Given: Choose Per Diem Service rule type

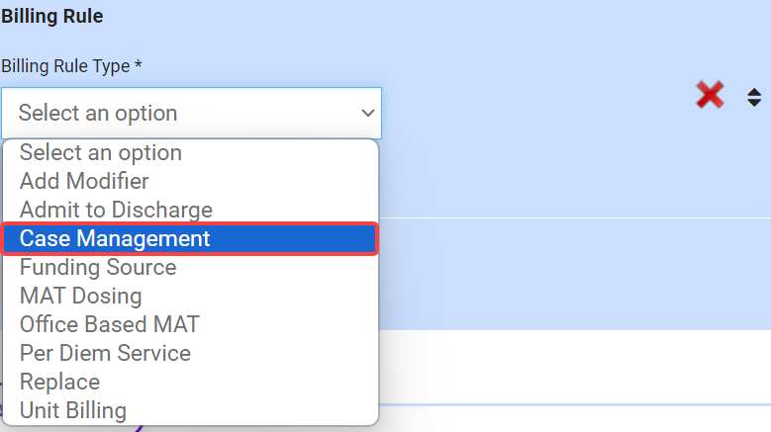Looking at the screenshot, I should point(105,353).
